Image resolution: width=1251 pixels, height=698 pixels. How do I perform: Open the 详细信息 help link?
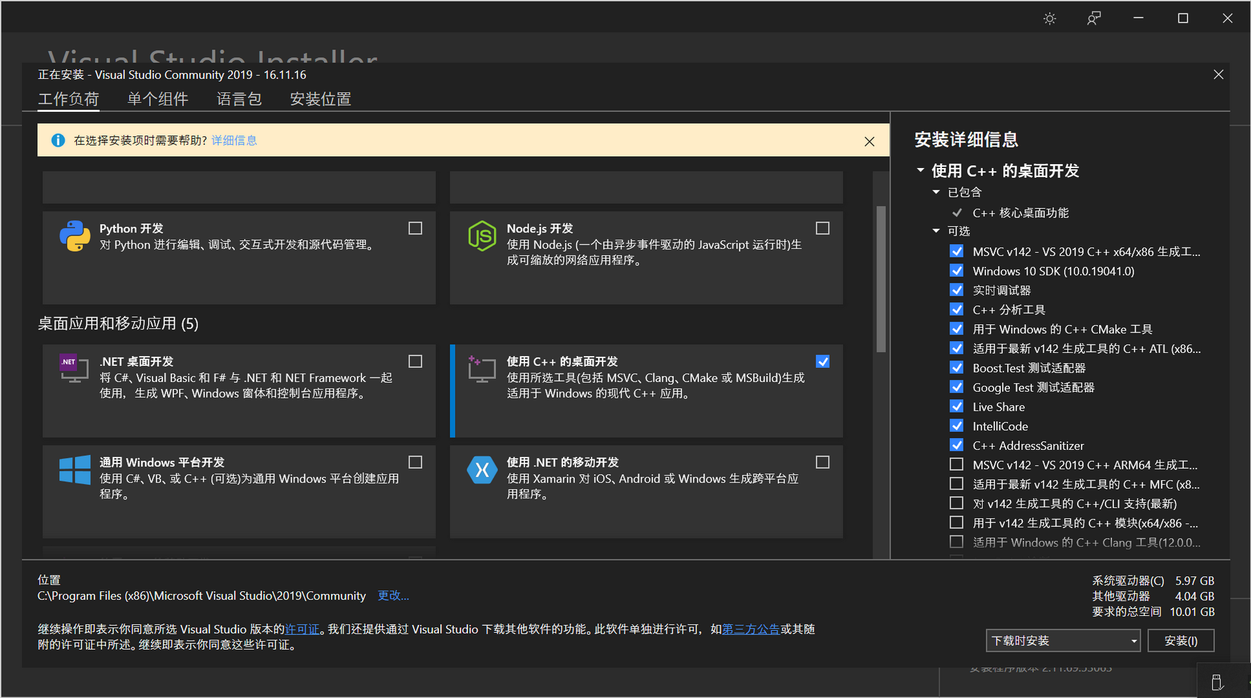pos(234,141)
